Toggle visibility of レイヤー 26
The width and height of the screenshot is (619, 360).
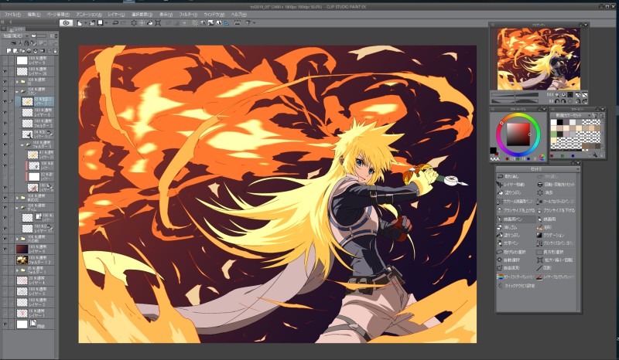pos(5,71)
